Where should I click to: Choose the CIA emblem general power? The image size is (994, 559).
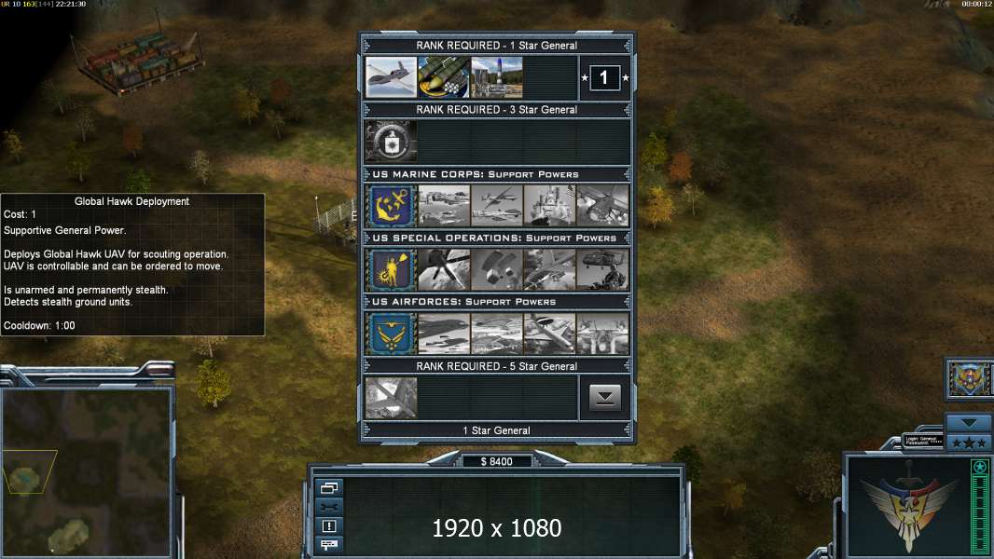(x=391, y=142)
